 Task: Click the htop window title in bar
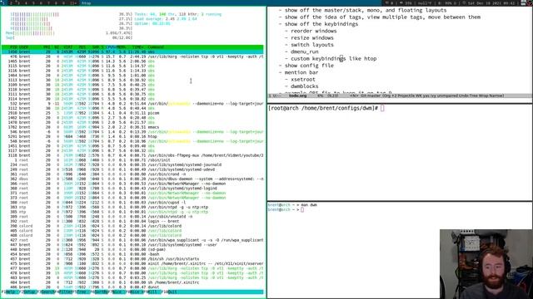coord(86,2)
